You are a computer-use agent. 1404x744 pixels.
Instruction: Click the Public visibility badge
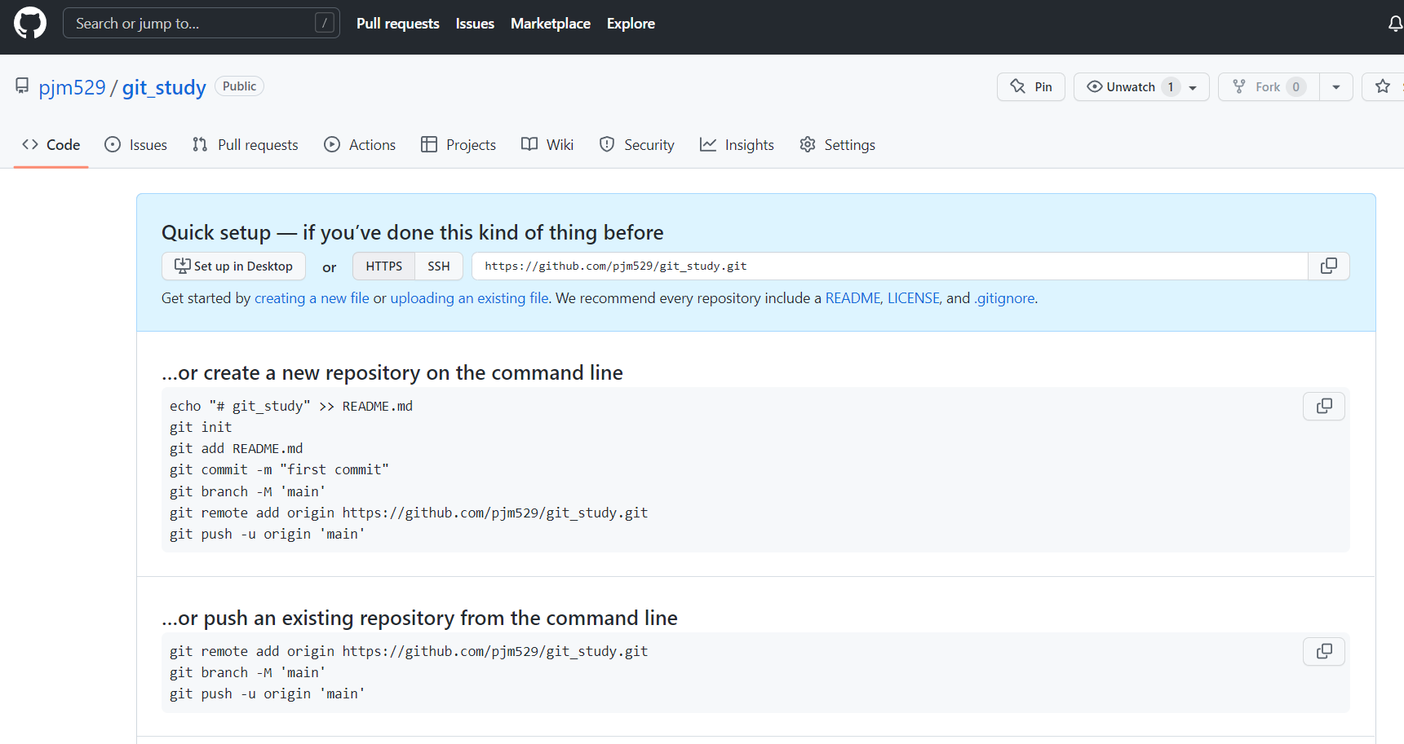click(239, 86)
